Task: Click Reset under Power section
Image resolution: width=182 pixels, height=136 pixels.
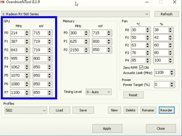Action: point(133,95)
